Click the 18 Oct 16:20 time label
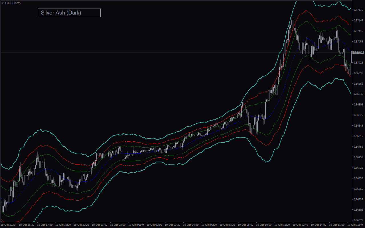 pyautogui.click(x=27, y=225)
